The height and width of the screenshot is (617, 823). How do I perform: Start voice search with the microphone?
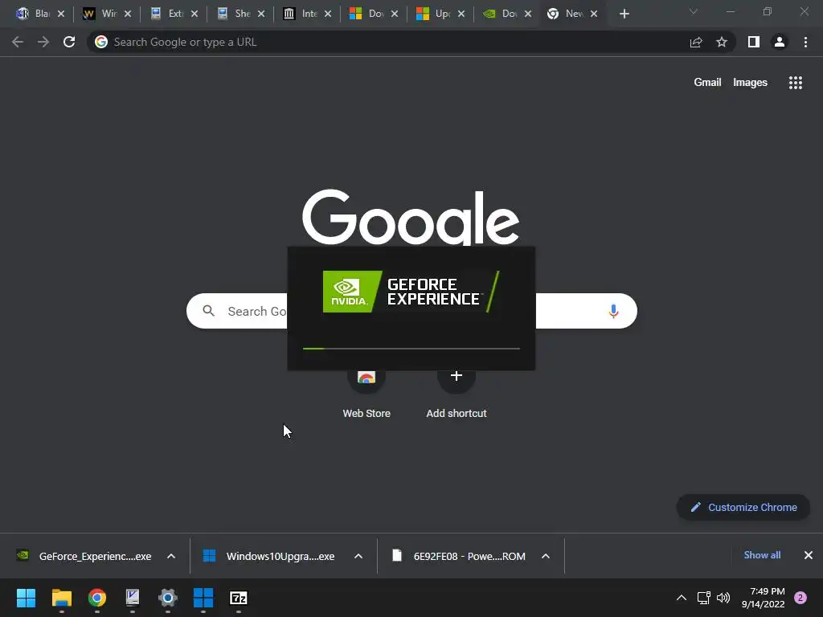click(x=613, y=311)
